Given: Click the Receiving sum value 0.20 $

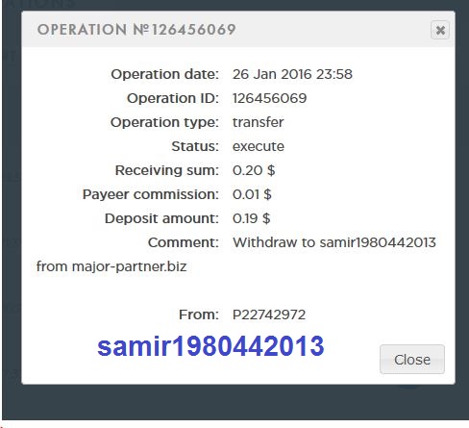Looking at the screenshot, I should tap(254, 170).
